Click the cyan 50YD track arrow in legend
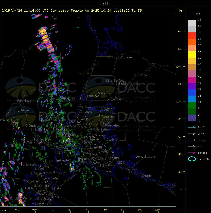This screenshot has height=213, width=211. [x=192, y=127]
